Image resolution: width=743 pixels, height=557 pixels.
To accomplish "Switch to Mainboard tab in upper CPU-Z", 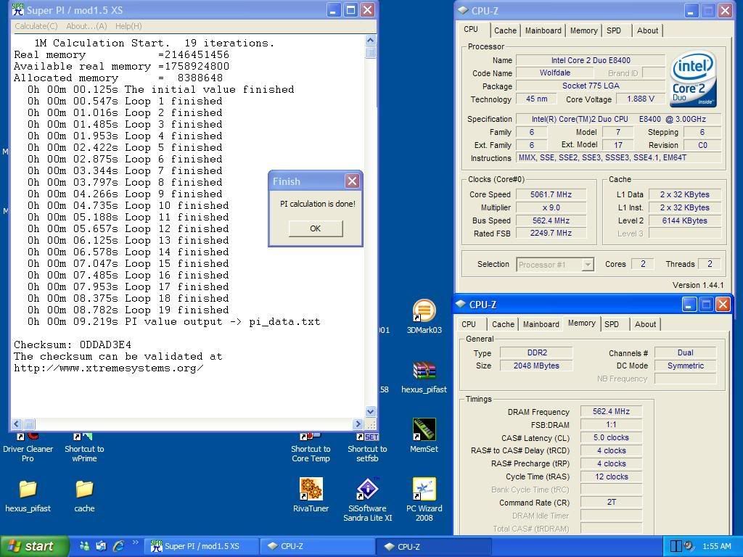I will [x=543, y=30].
